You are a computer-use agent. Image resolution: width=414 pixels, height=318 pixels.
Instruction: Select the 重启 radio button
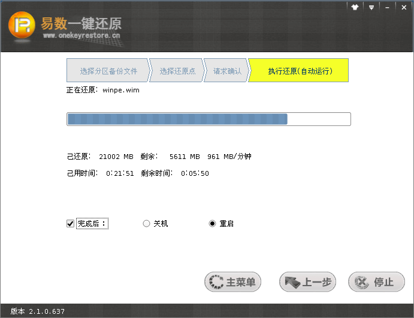coord(212,224)
